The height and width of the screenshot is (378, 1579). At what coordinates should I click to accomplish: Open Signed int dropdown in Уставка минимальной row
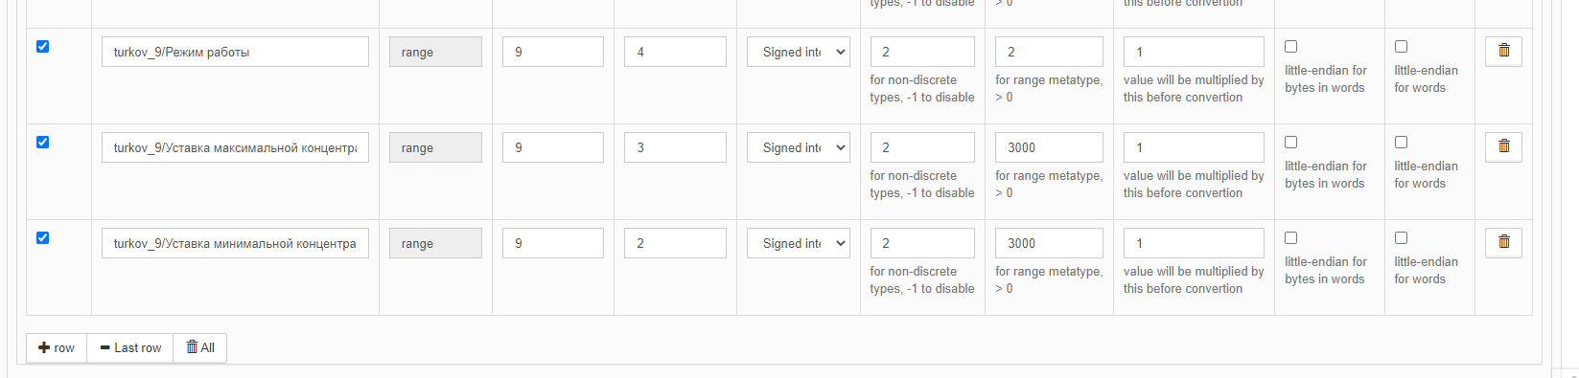(799, 243)
